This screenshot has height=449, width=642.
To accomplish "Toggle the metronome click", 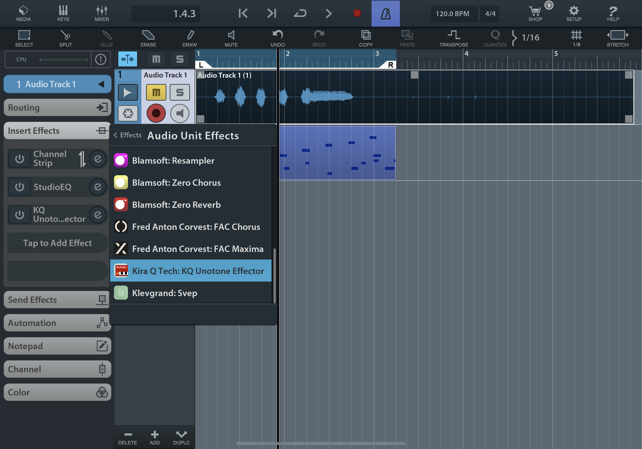I will [386, 13].
